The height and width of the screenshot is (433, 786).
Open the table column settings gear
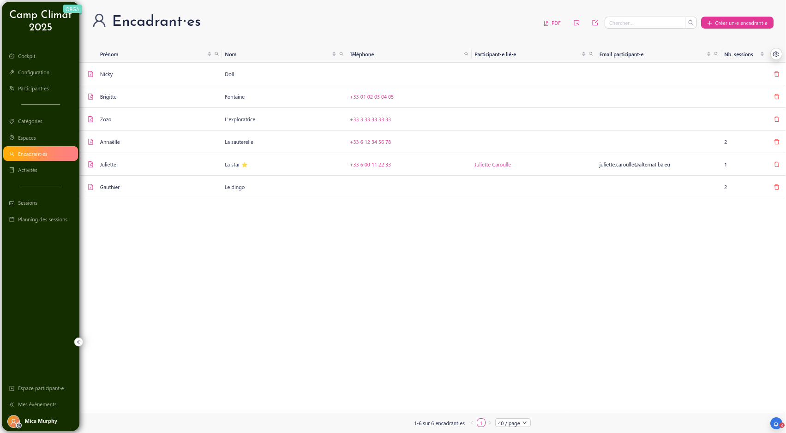click(x=776, y=54)
